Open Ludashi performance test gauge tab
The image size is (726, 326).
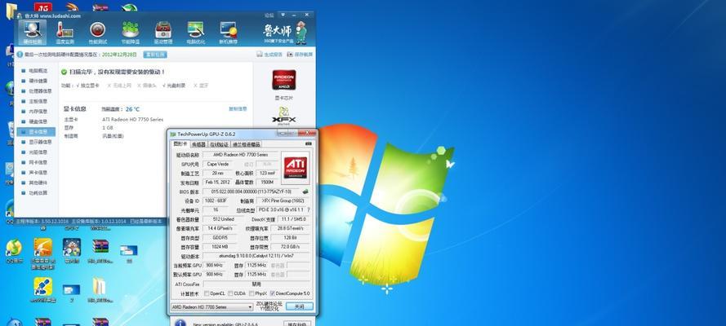coord(97,33)
